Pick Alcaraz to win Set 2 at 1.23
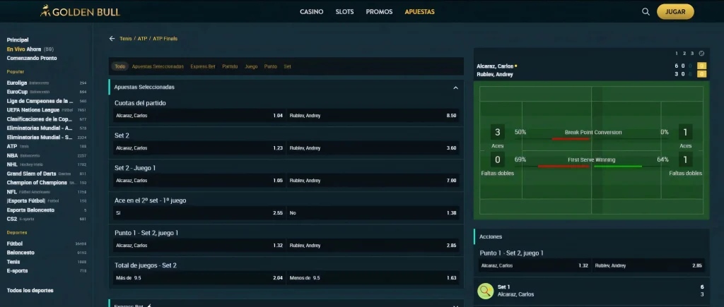 [199, 148]
